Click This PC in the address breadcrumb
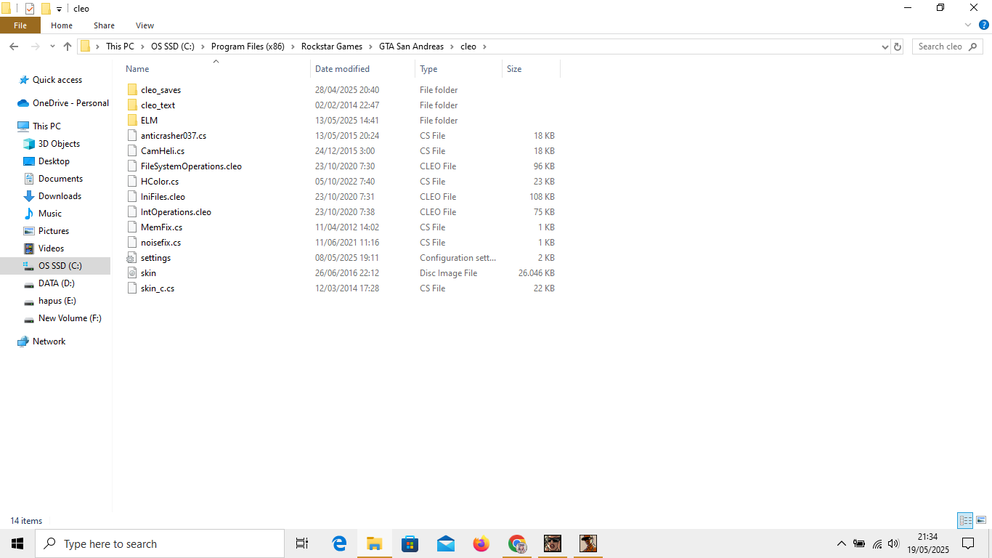The height and width of the screenshot is (558, 992). (x=120, y=46)
